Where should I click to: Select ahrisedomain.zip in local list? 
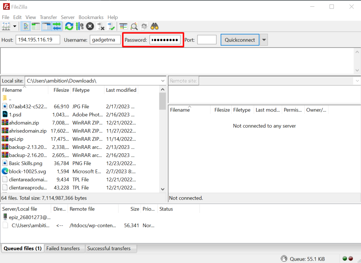pos(27,131)
